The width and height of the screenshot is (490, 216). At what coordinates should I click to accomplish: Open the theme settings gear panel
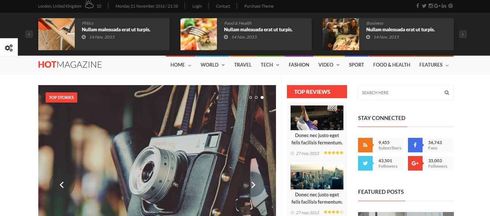click(9, 47)
